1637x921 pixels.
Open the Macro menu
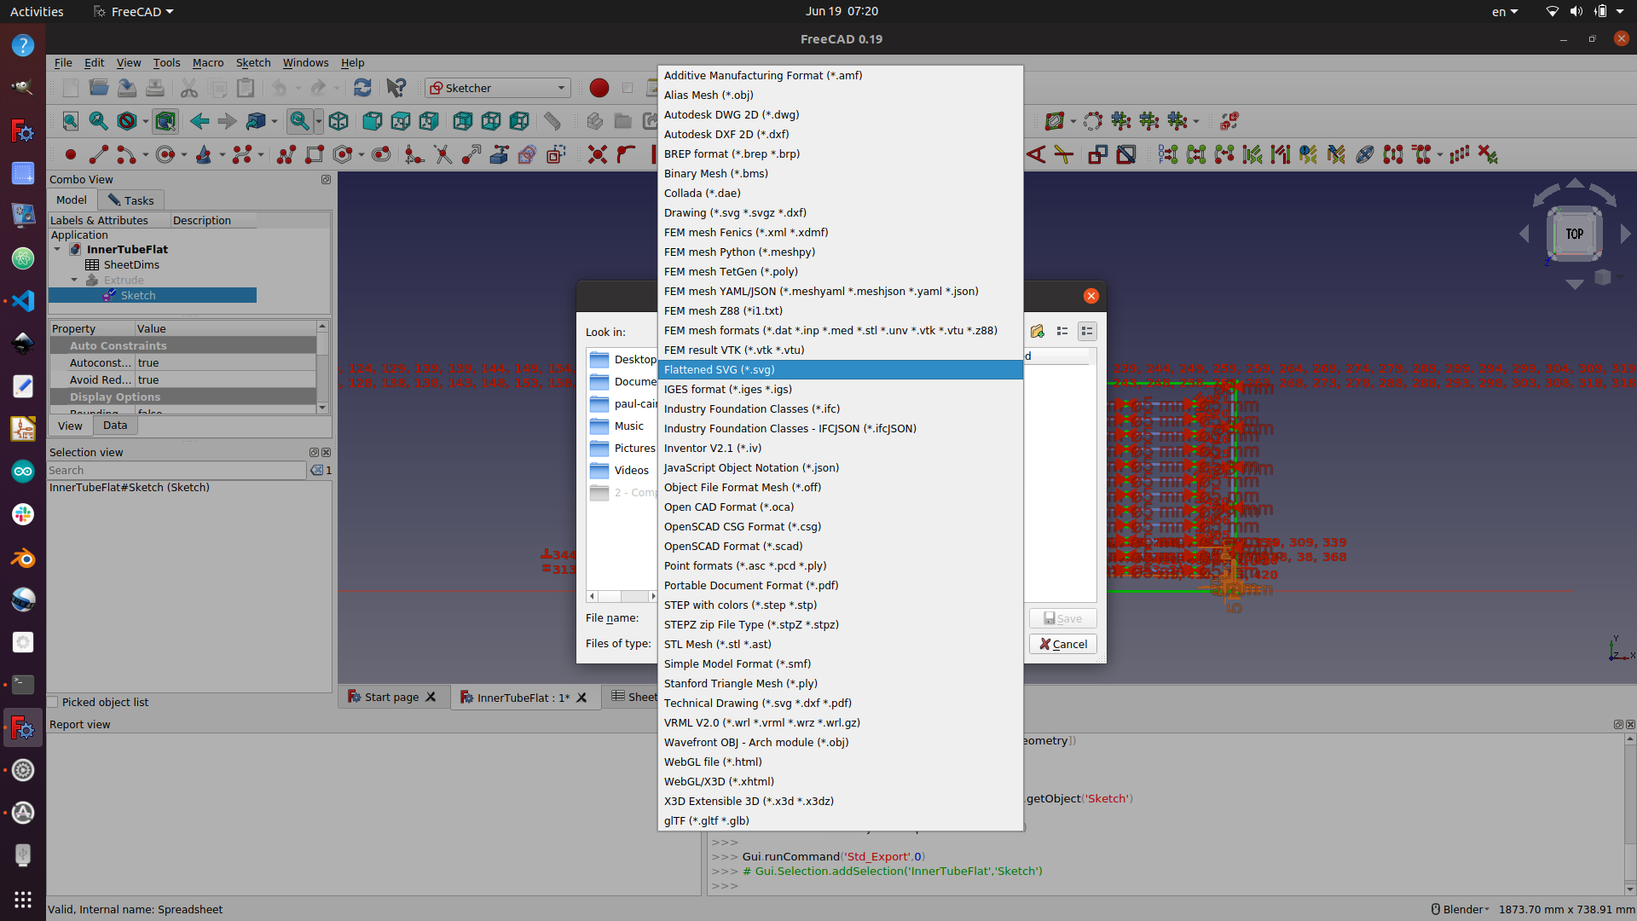tap(207, 63)
